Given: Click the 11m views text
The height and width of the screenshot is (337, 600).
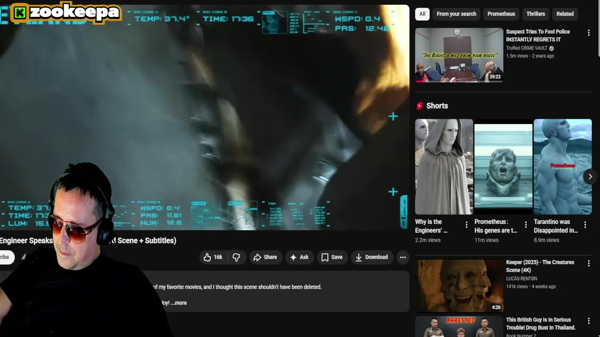Looking at the screenshot, I should (487, 240).
